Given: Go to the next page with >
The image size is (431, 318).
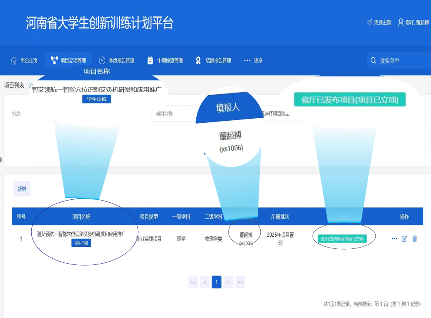Looking at the screenshot, I should tap(228, 282).
